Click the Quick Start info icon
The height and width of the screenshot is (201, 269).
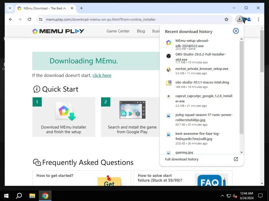pyautogui.click(x=37, y=89)
